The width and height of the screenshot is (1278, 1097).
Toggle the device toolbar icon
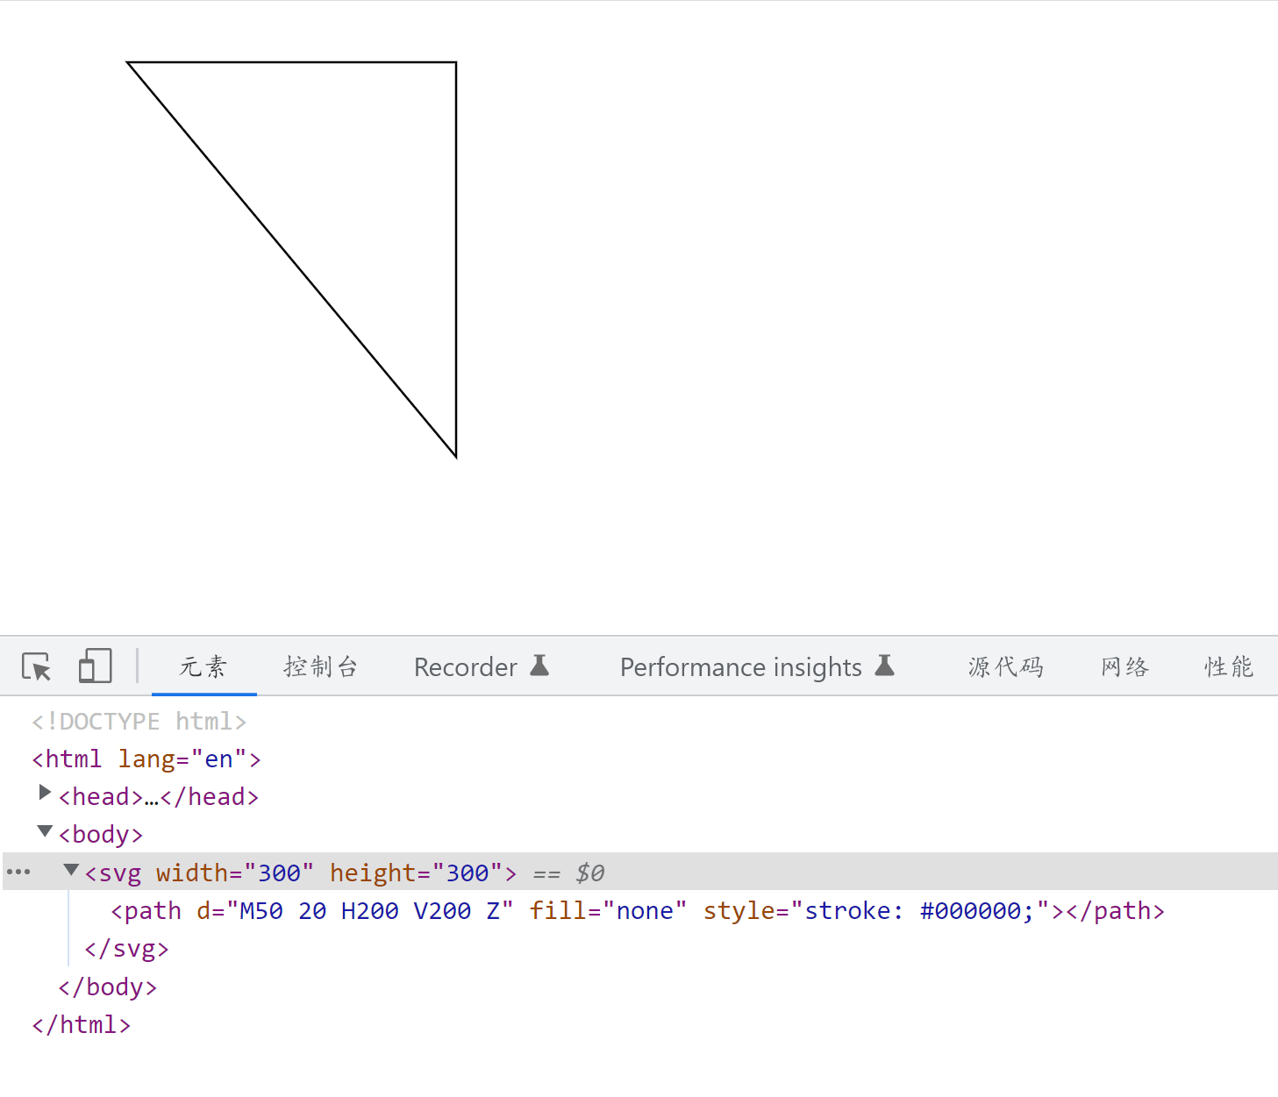[x=95, y=666]
